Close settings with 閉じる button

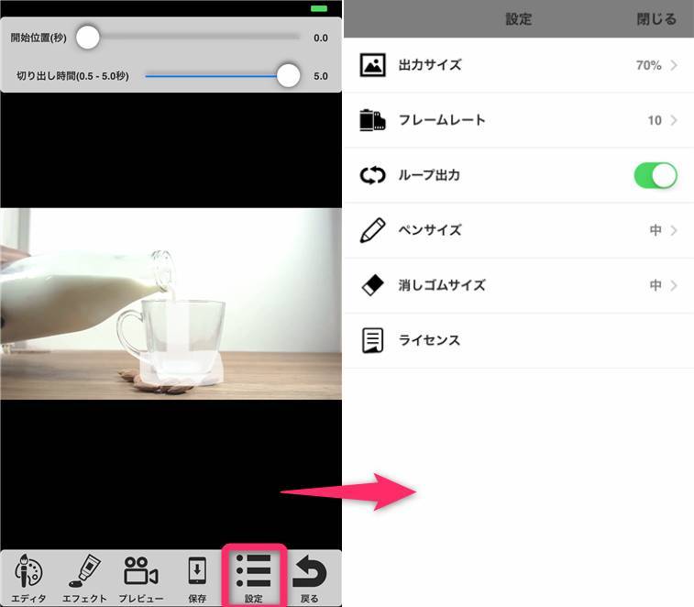(x=656, y=19)
